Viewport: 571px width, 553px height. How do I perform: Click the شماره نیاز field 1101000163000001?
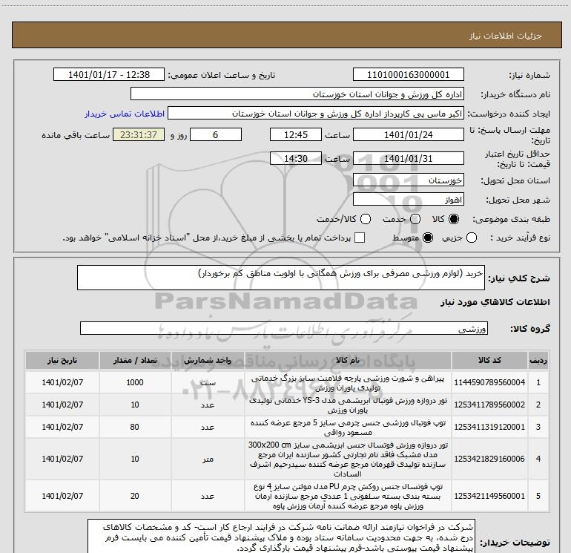408,75
